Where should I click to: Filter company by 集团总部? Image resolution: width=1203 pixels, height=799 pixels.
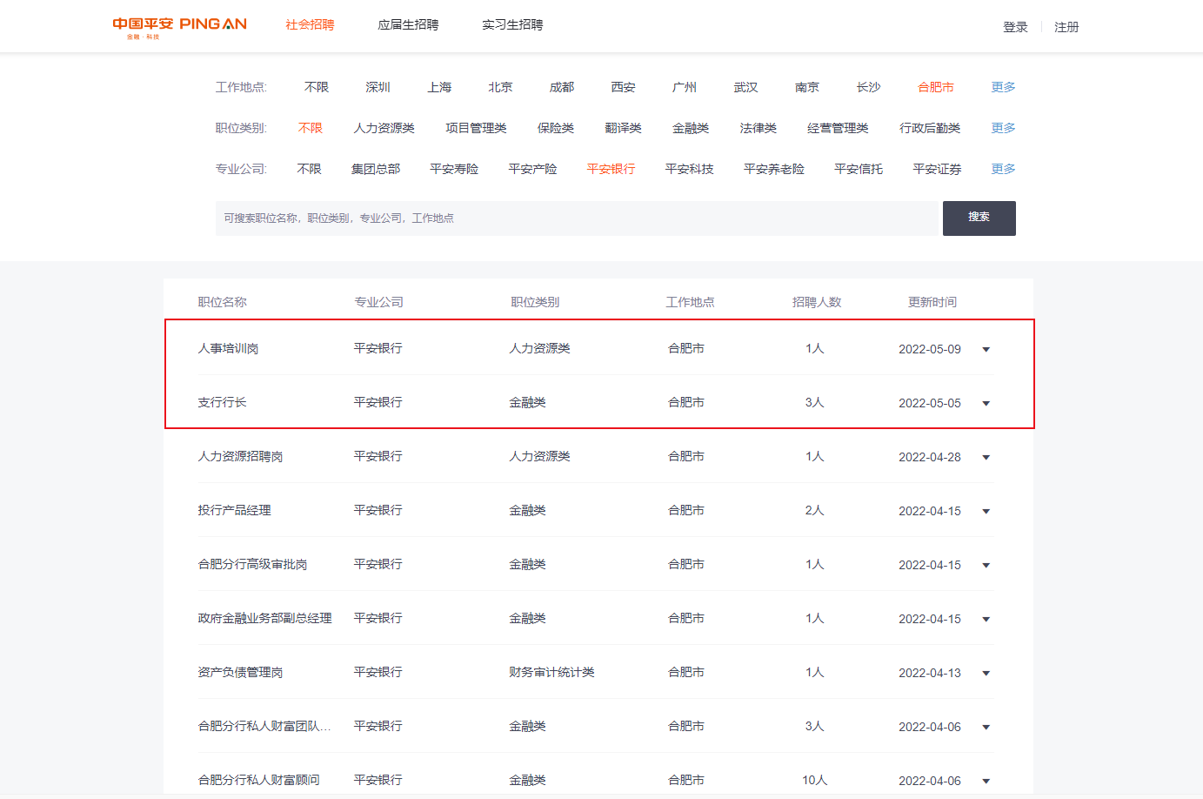coord(376,169)
